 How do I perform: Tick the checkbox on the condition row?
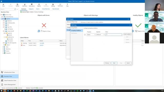[x=85, y=35]
